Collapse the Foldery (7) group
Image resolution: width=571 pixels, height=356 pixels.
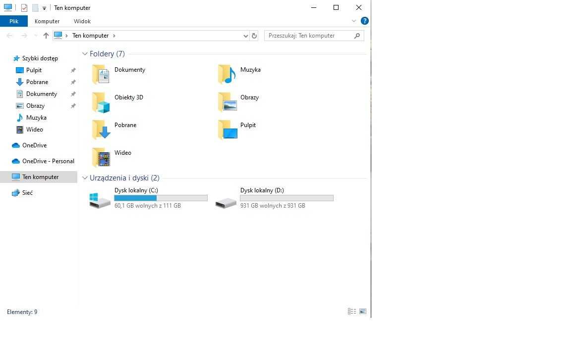[85, 54]
